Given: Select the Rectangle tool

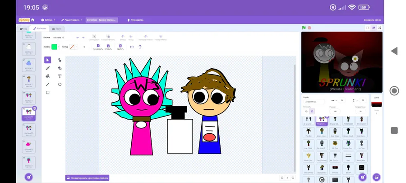Looking at the screenshot, I should [x=47, y=93].
